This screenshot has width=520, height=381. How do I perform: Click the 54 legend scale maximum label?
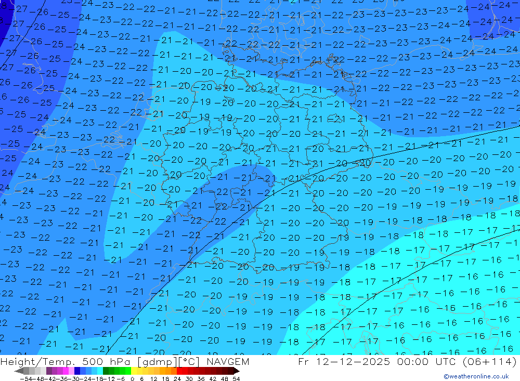coord(236,379)
